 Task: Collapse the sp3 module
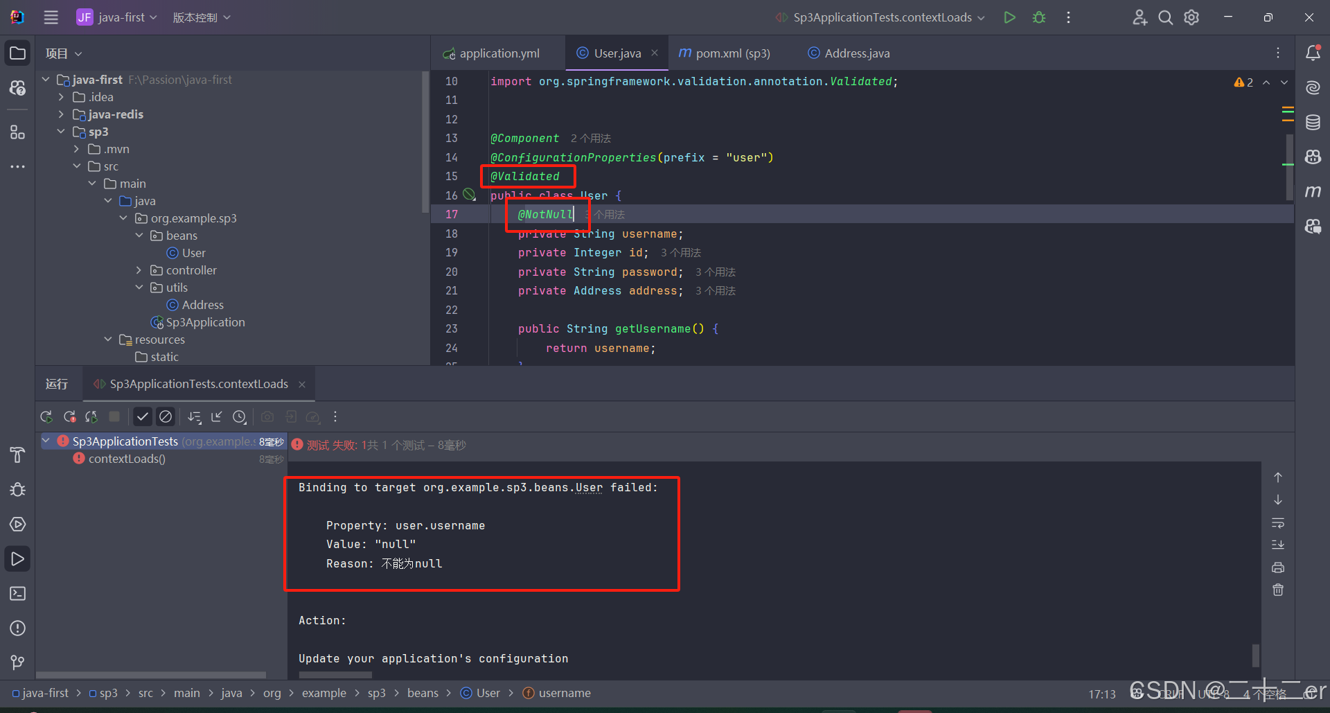61,132
